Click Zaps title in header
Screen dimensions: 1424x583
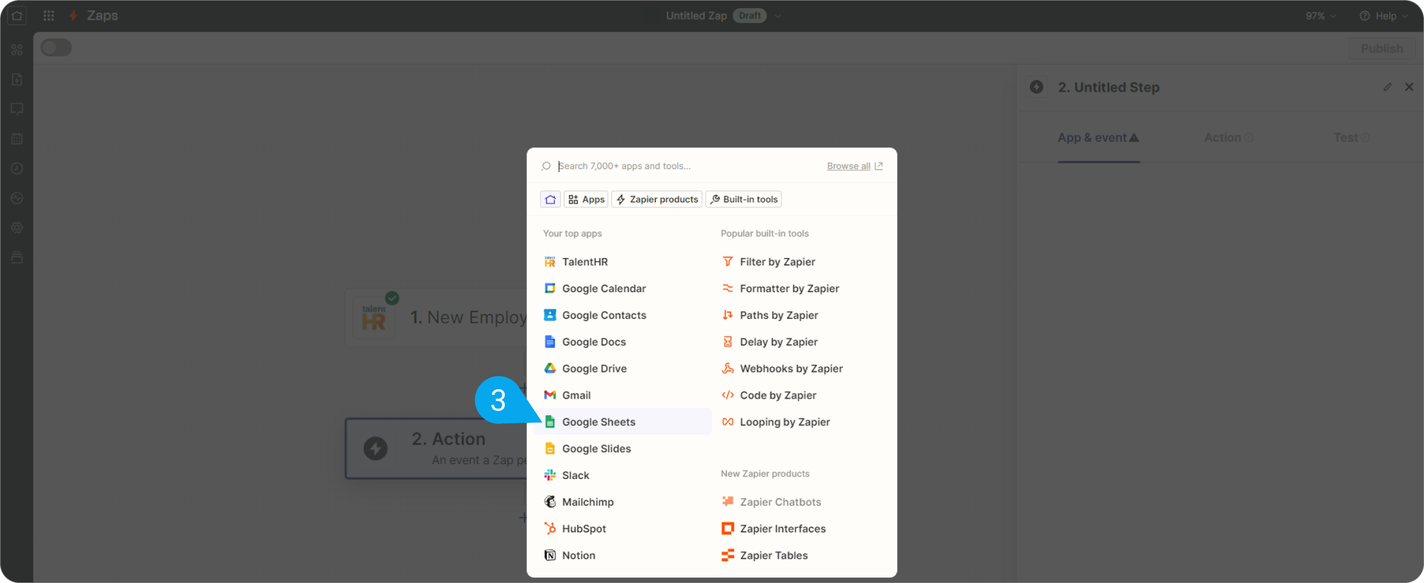tap(103, 15)
